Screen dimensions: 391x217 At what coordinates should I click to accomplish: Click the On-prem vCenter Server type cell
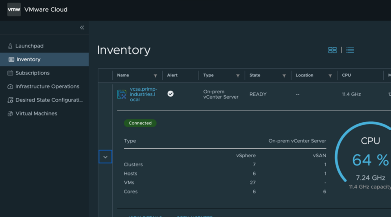(221, 94)
